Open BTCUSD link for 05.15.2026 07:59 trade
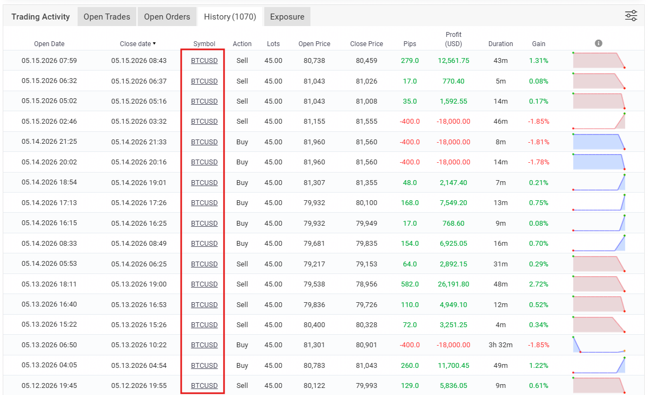Screen dimensions: 648x395 pyautogui.click(x=204, y=61)
